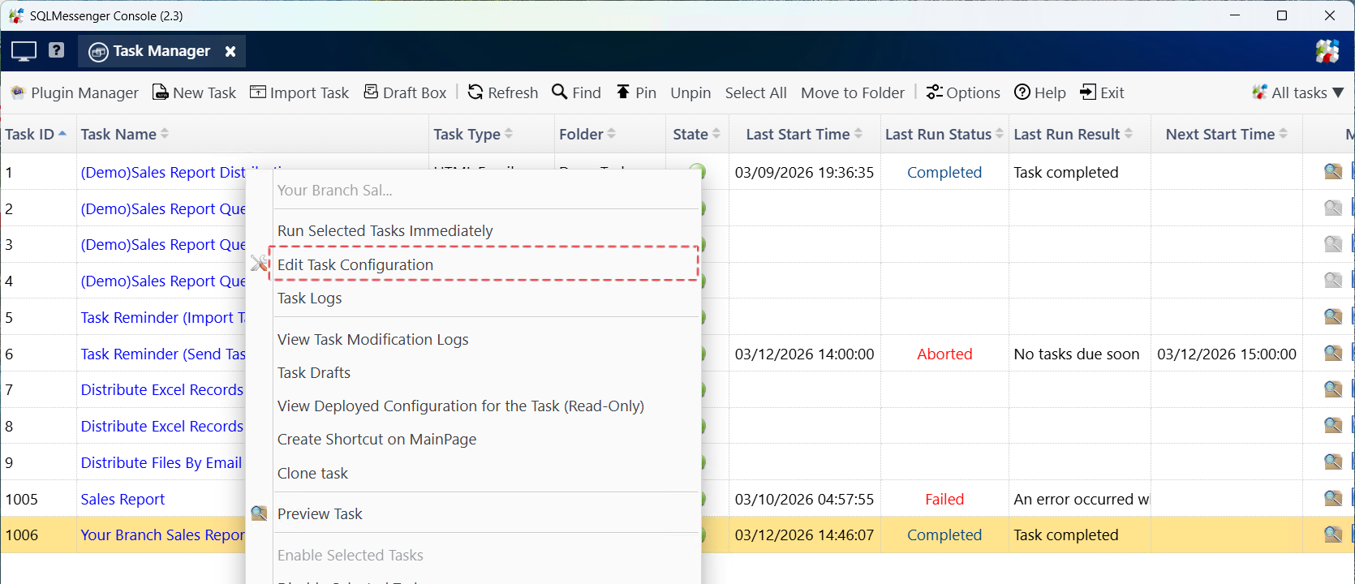
Task: Click preview icon in row 3
Action: coord(1333,243)
